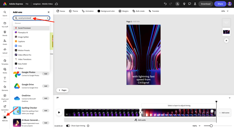
Task: Open Your stuff in sidebar
Action: [x=5, y=25]
